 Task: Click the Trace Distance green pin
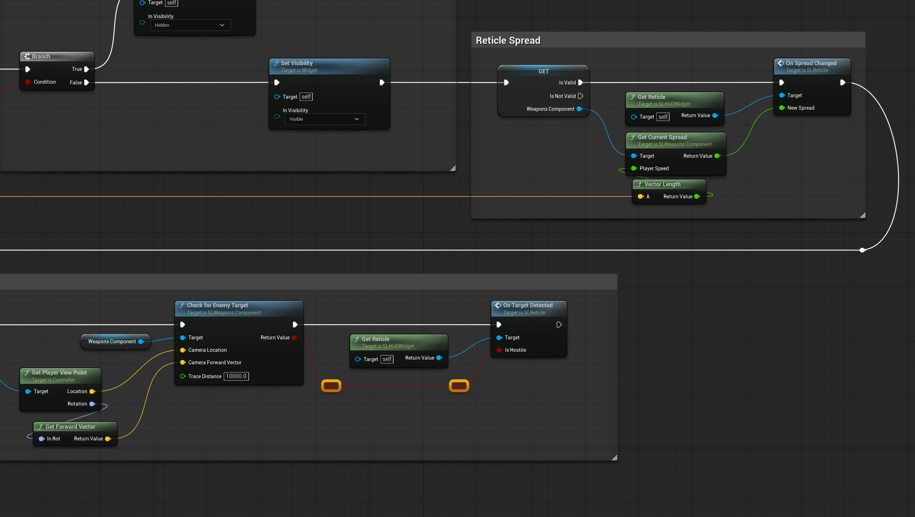[x=183, y=376]
